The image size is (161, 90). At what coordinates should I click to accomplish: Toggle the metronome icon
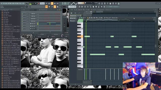click(x=47, y=3)
